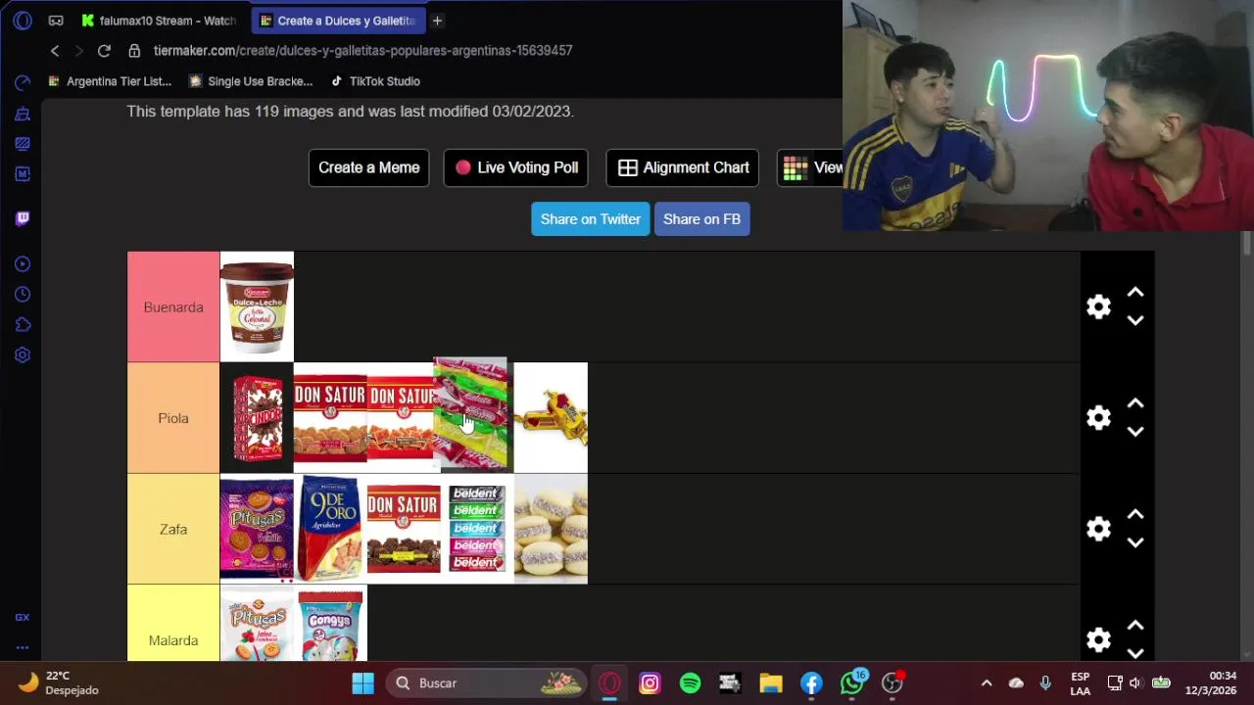
Task: Select dulce de leche image in Buenarda
Action: coord(257,307)
